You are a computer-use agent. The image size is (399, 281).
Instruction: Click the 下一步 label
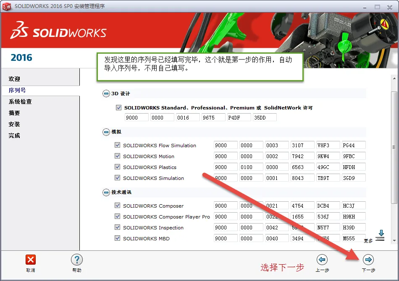coord(368,270)
